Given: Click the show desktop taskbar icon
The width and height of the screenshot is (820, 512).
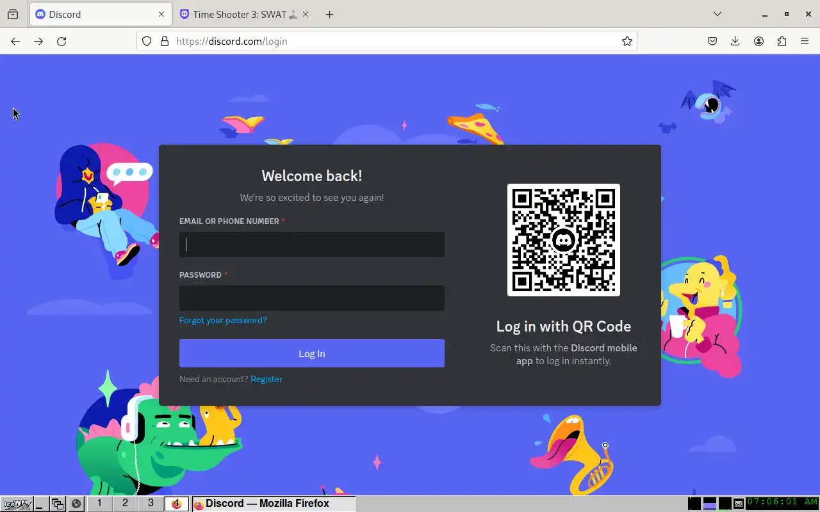Looking at the screenshot, I should coord(40,504).
